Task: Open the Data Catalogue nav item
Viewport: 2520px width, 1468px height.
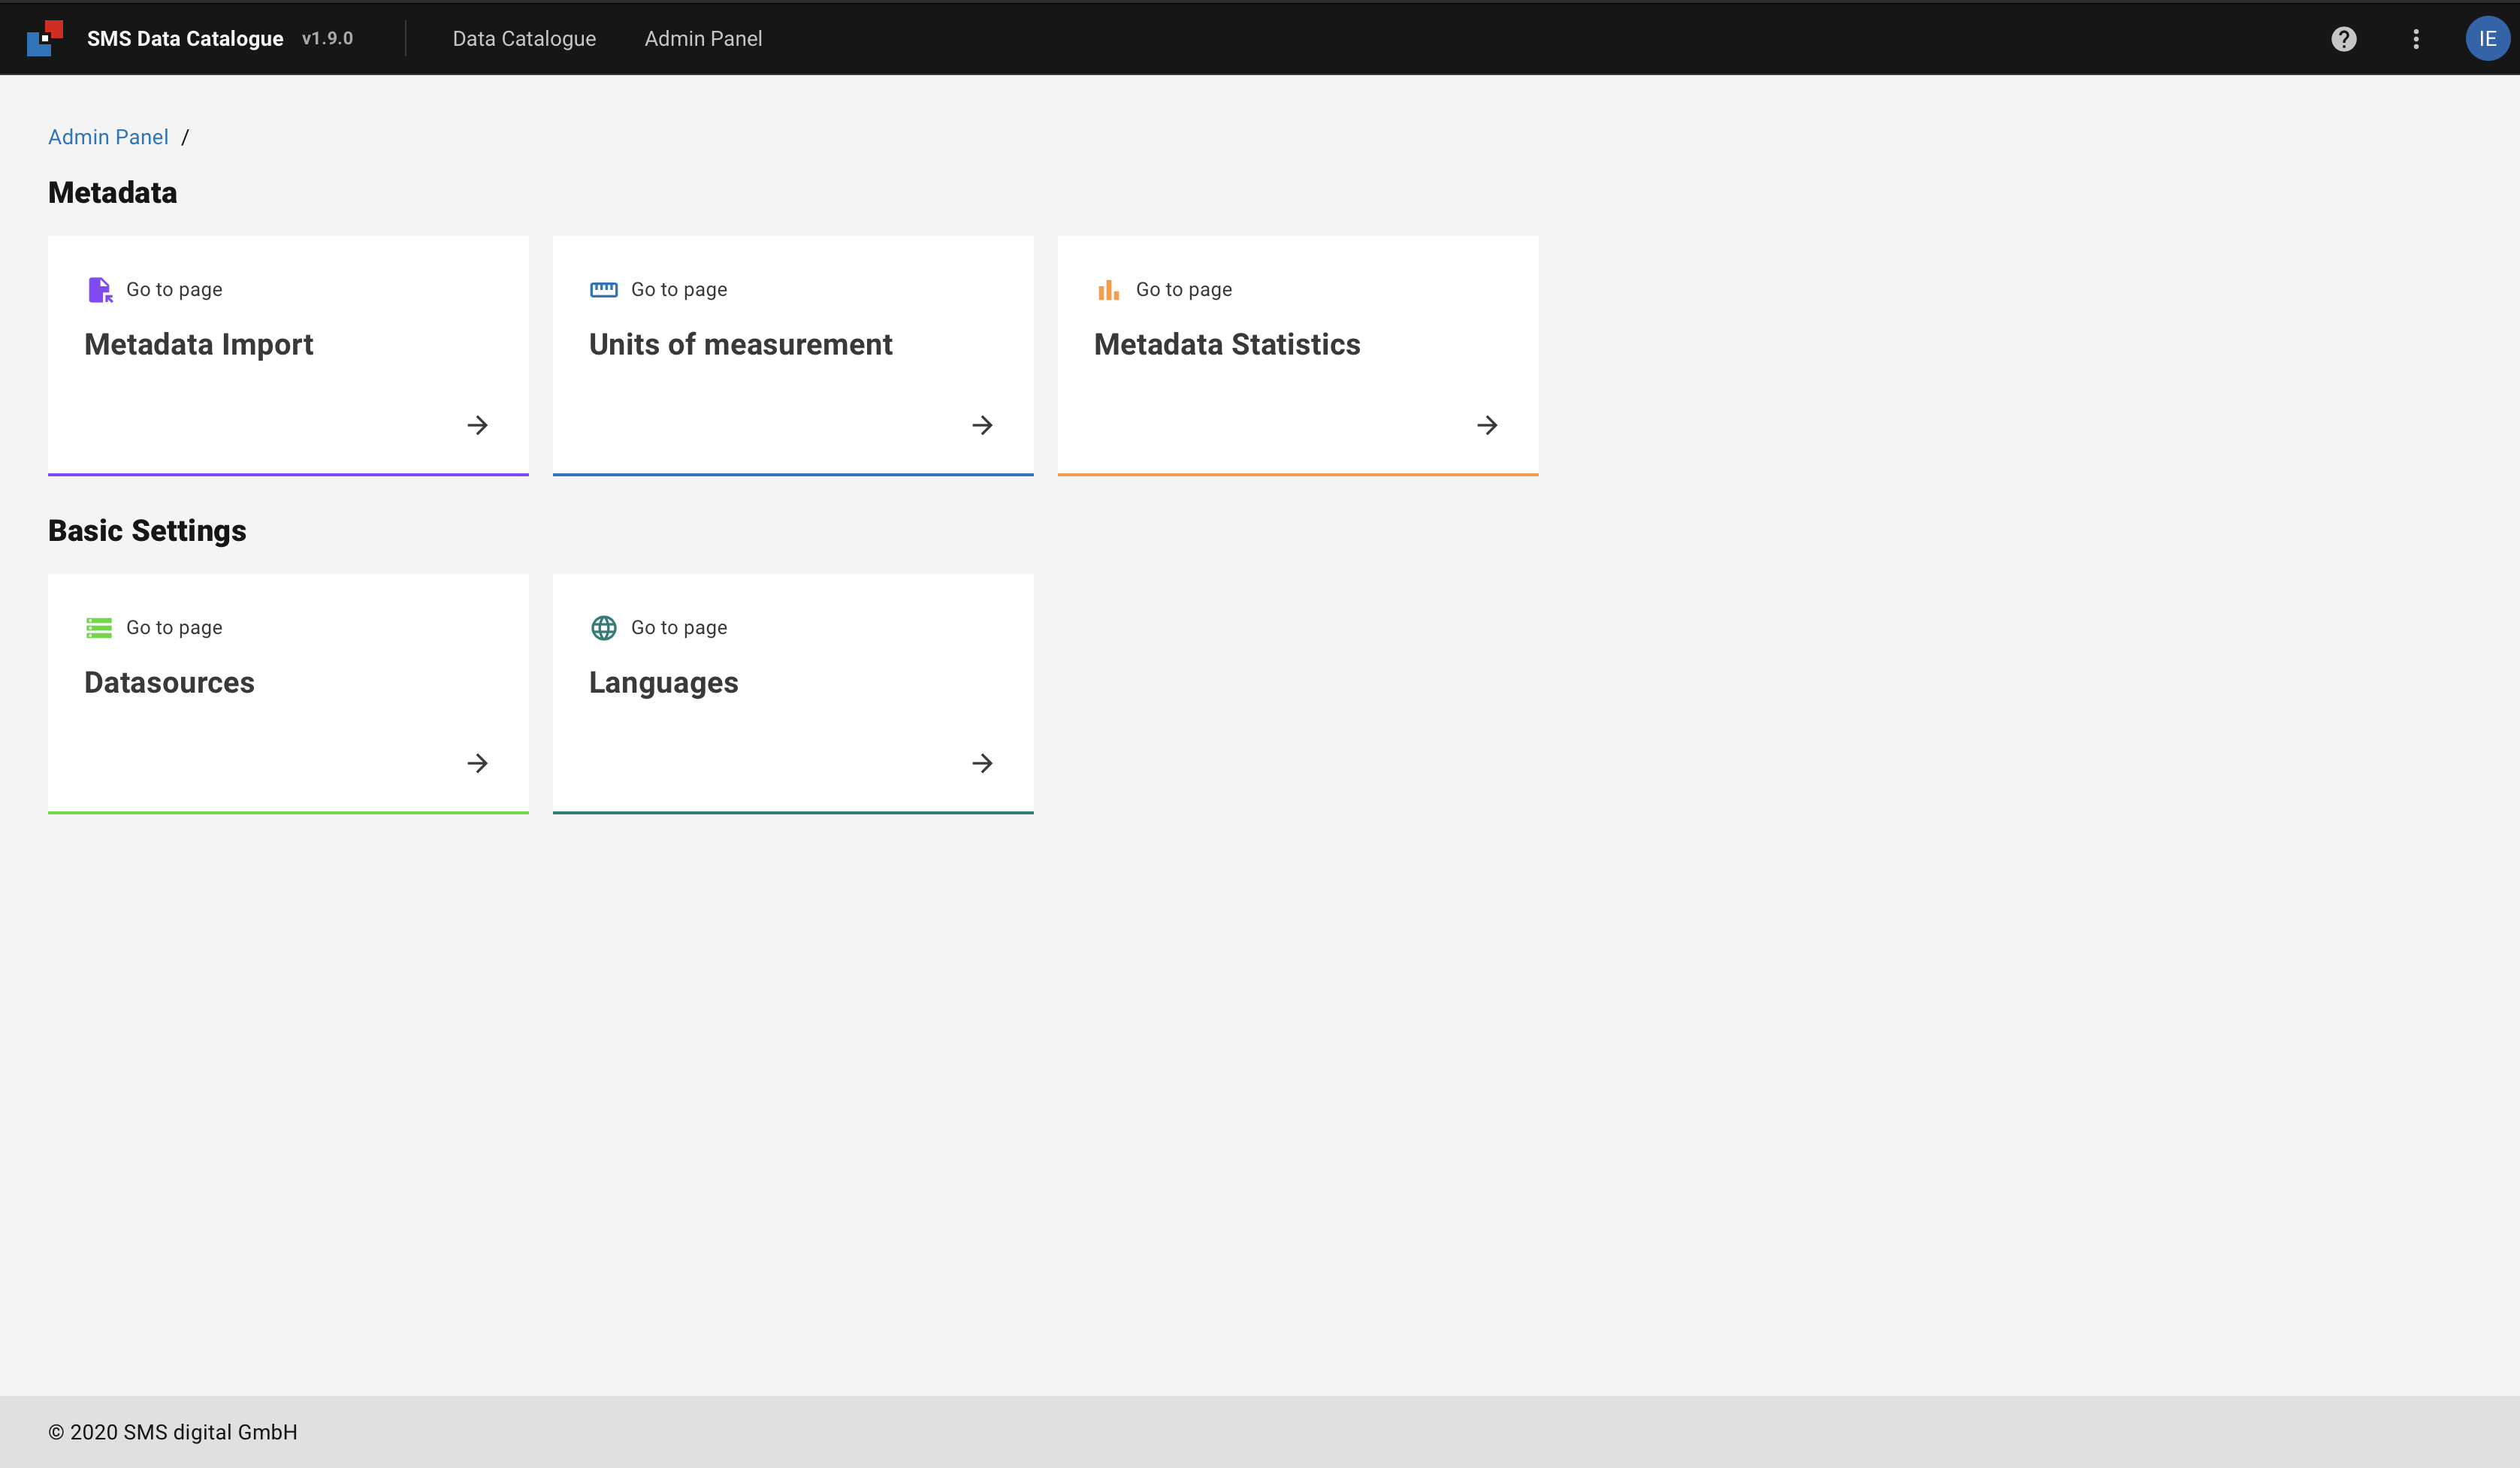Action: click(524, 39)
